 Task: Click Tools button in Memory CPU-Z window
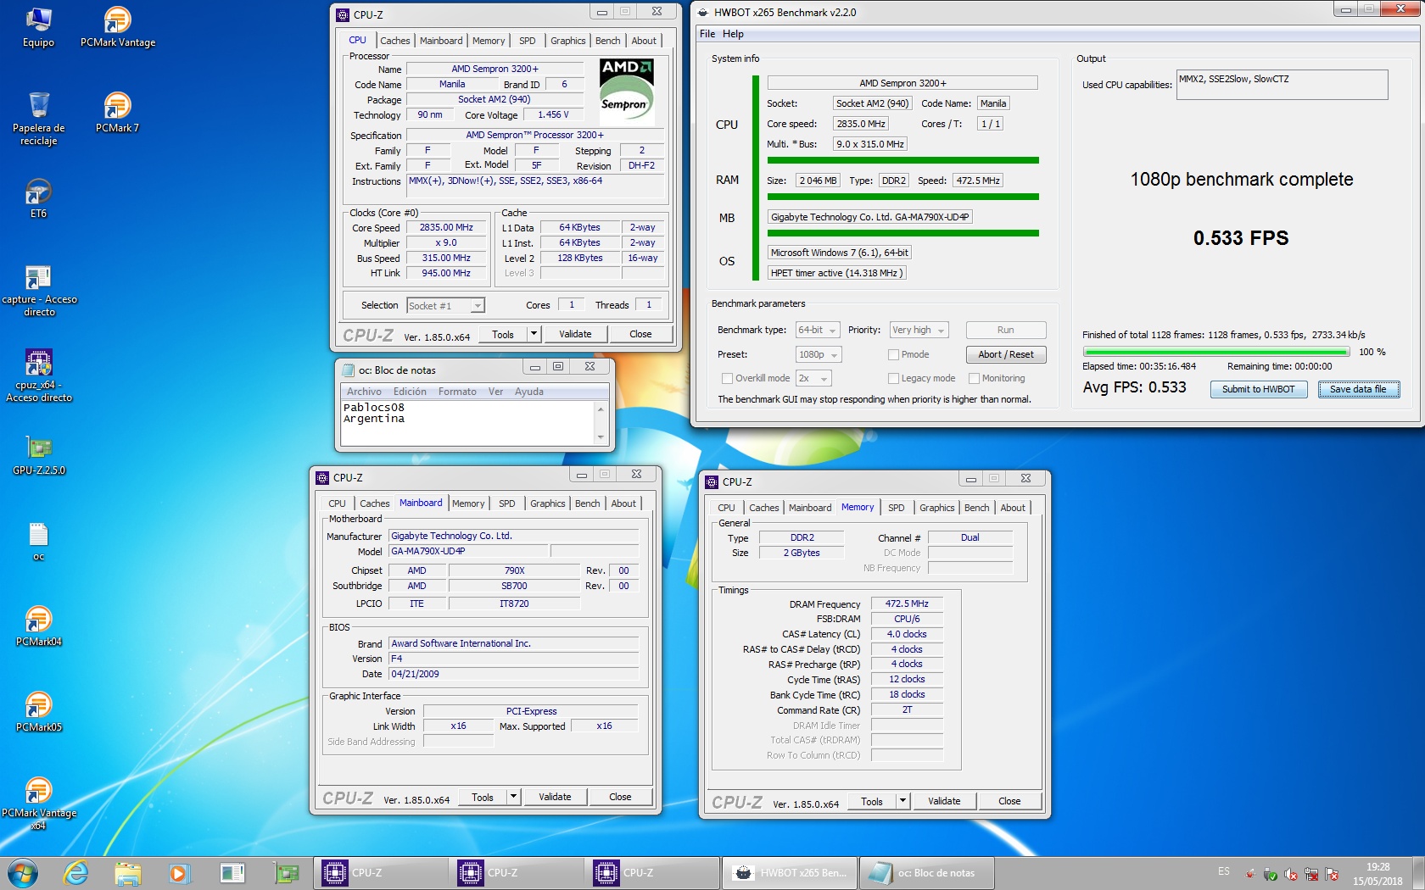pyautogui.click(x=872, y=801)
